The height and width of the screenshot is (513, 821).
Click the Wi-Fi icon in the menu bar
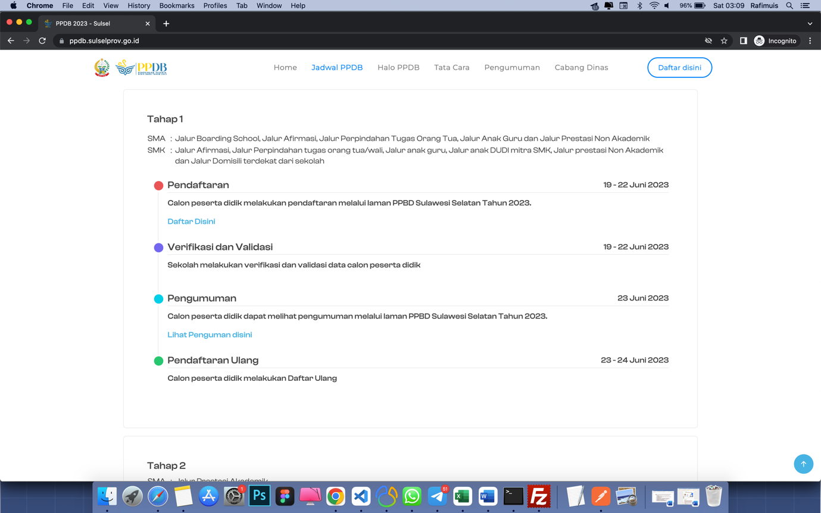654,5
